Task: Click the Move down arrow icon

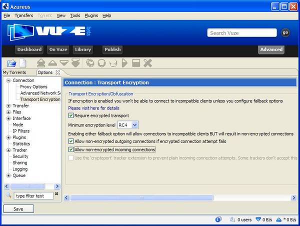Action: coord(64,63)
